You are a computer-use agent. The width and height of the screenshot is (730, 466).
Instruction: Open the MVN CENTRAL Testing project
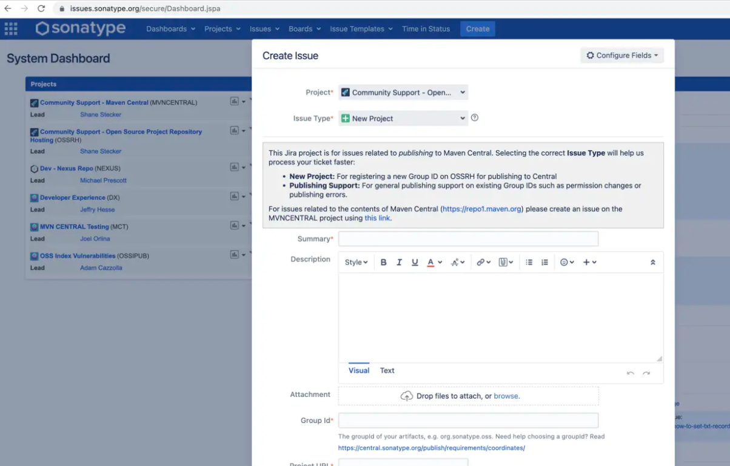tap(74, 226)
